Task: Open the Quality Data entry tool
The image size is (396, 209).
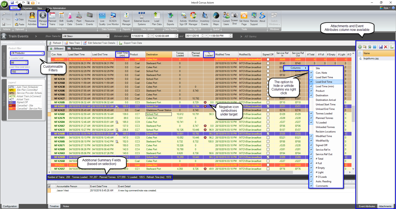Action: pos(70,19)
